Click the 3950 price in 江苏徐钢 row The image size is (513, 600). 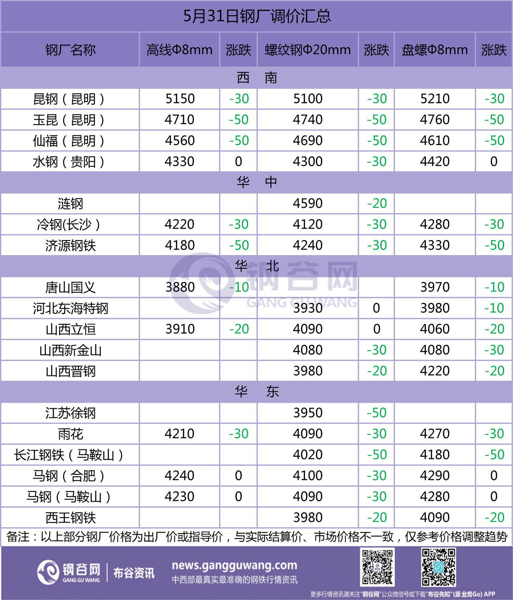[x=308, y=413]
